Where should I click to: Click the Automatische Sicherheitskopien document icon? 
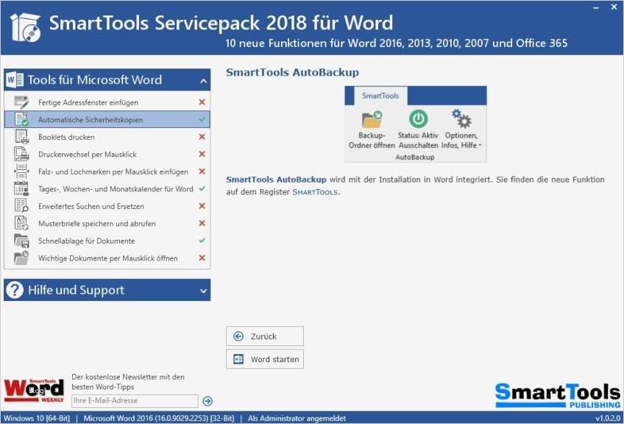[21, 119]
